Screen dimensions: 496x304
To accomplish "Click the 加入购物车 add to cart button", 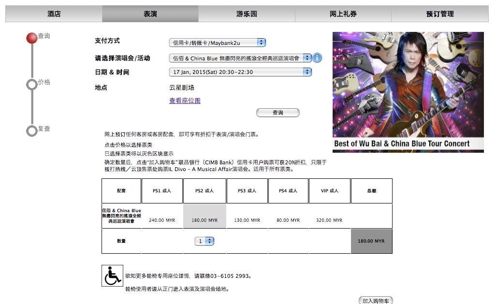I will coord(376,301).
